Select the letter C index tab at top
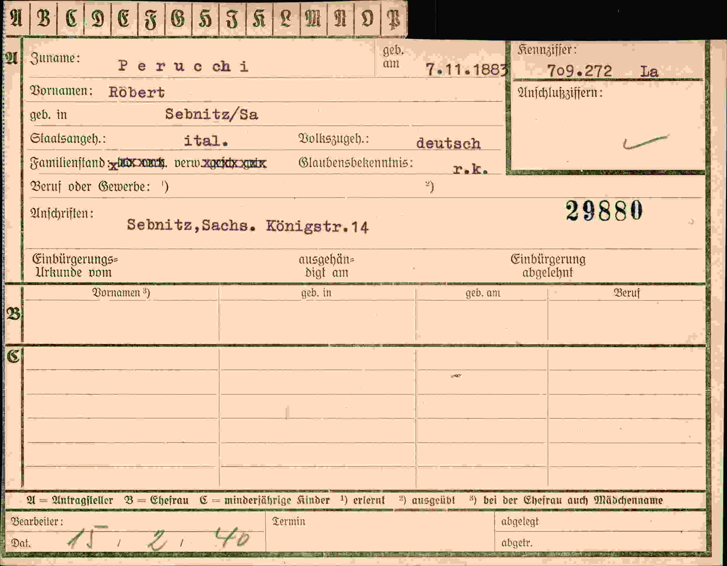727x566 pixels. (71, 19)
